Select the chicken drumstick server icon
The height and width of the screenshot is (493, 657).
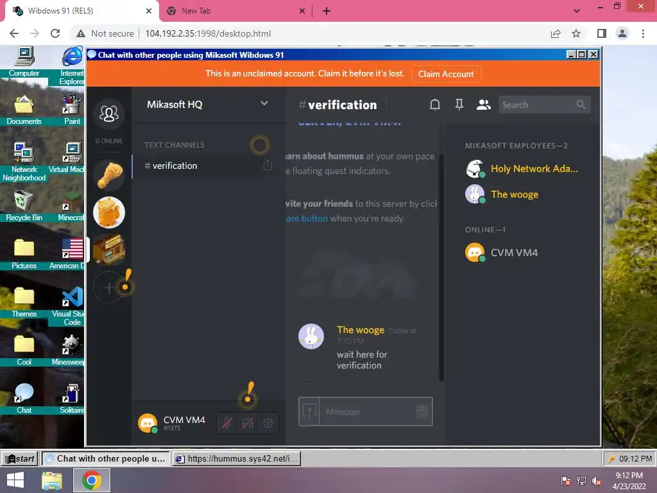pyautogui.click(x=109, y=175)
